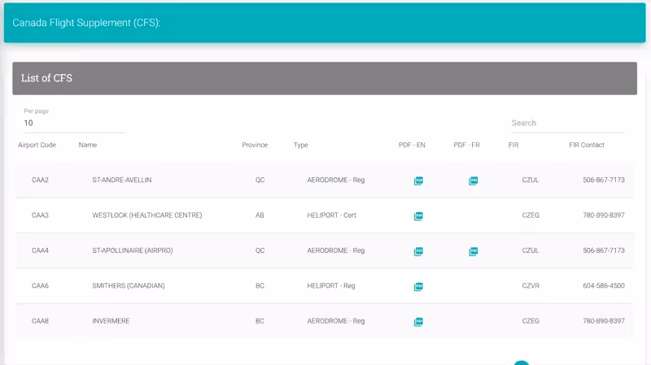Open English PDF for ST-APOLLINAIRE (AIRPRO)
The width and height of the screenshot is (651, 365).
(418, 251)
